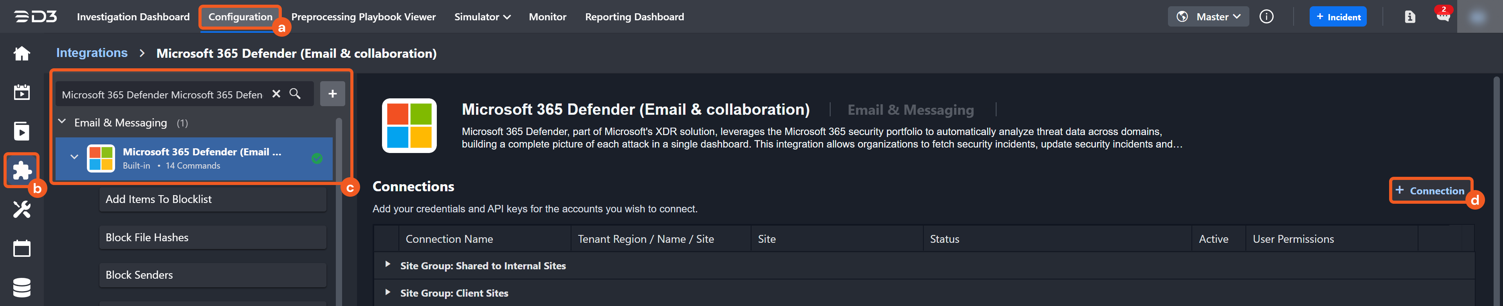Screen dimensions: 1503x306
Task: Open the integrations puzzle piece icon
Action: pyautogui.click(x=22, y=170)
